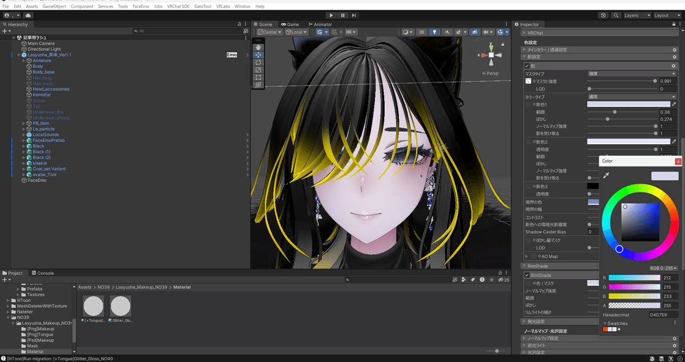Open the VRChat SDK menu

[178, 6]
